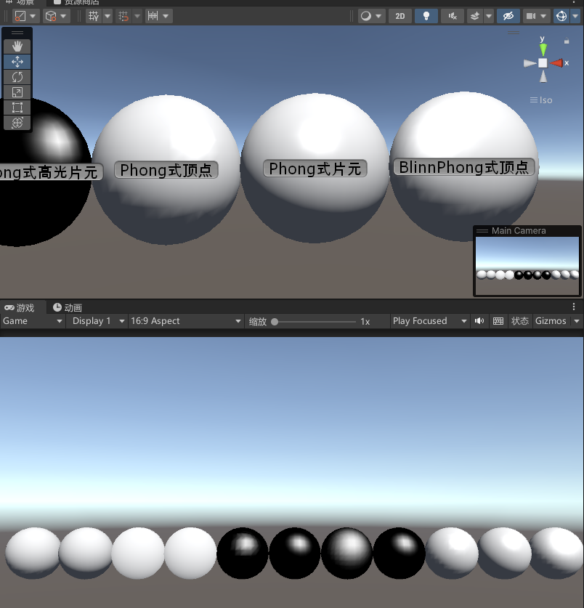Select the Rect transform tool

17,108
